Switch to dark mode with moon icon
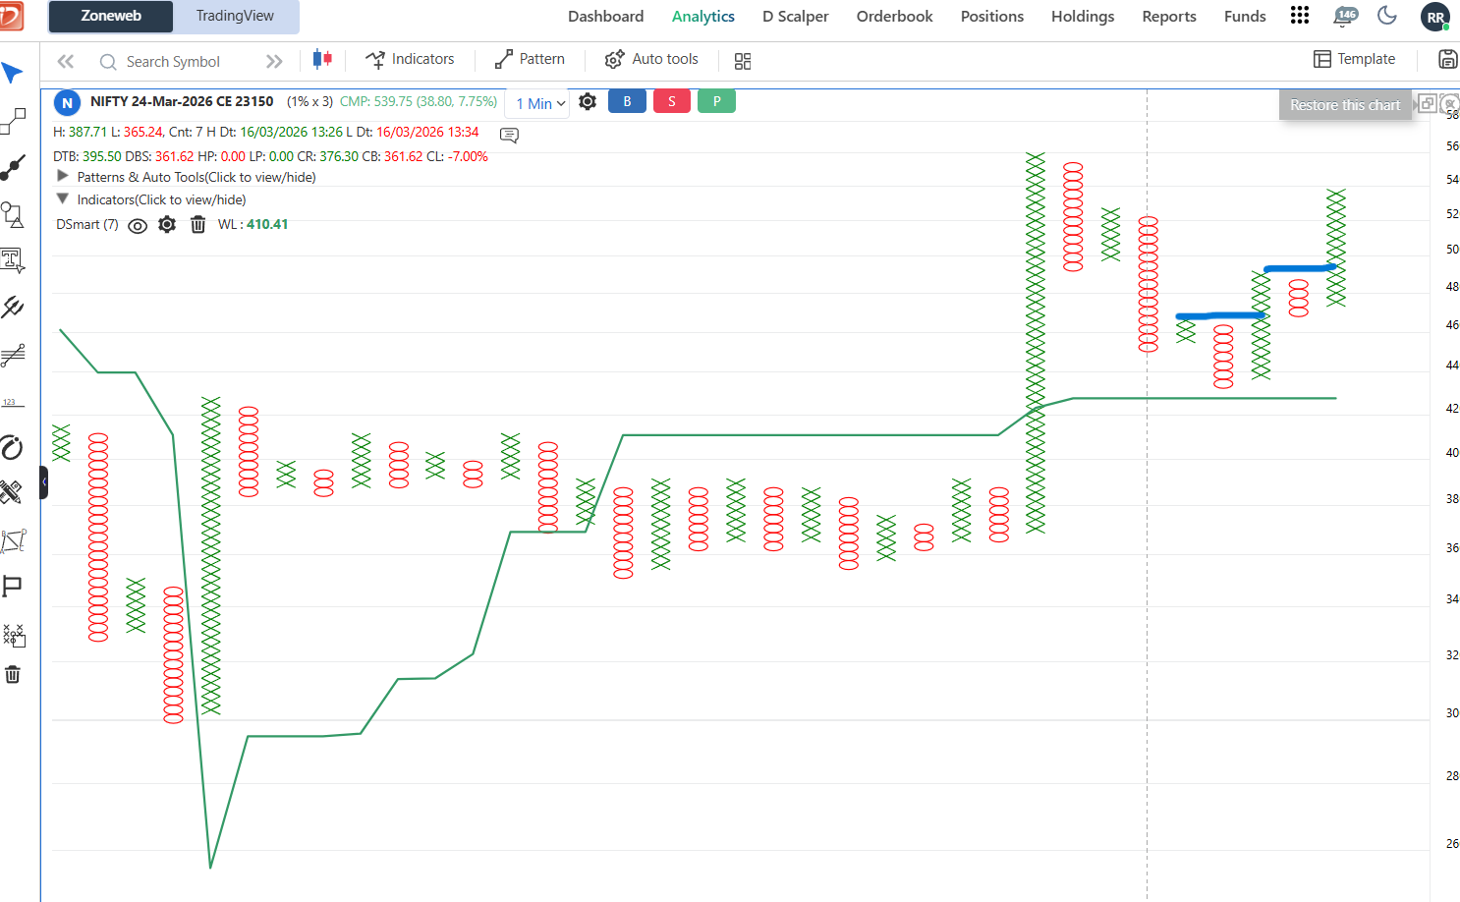 [1386, 16]
